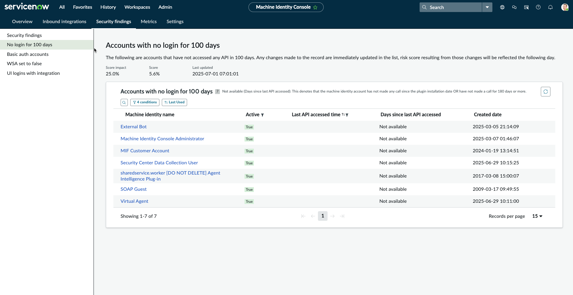Select UI logins with integration
Viewport: 573px width, 295px height.
47,73
